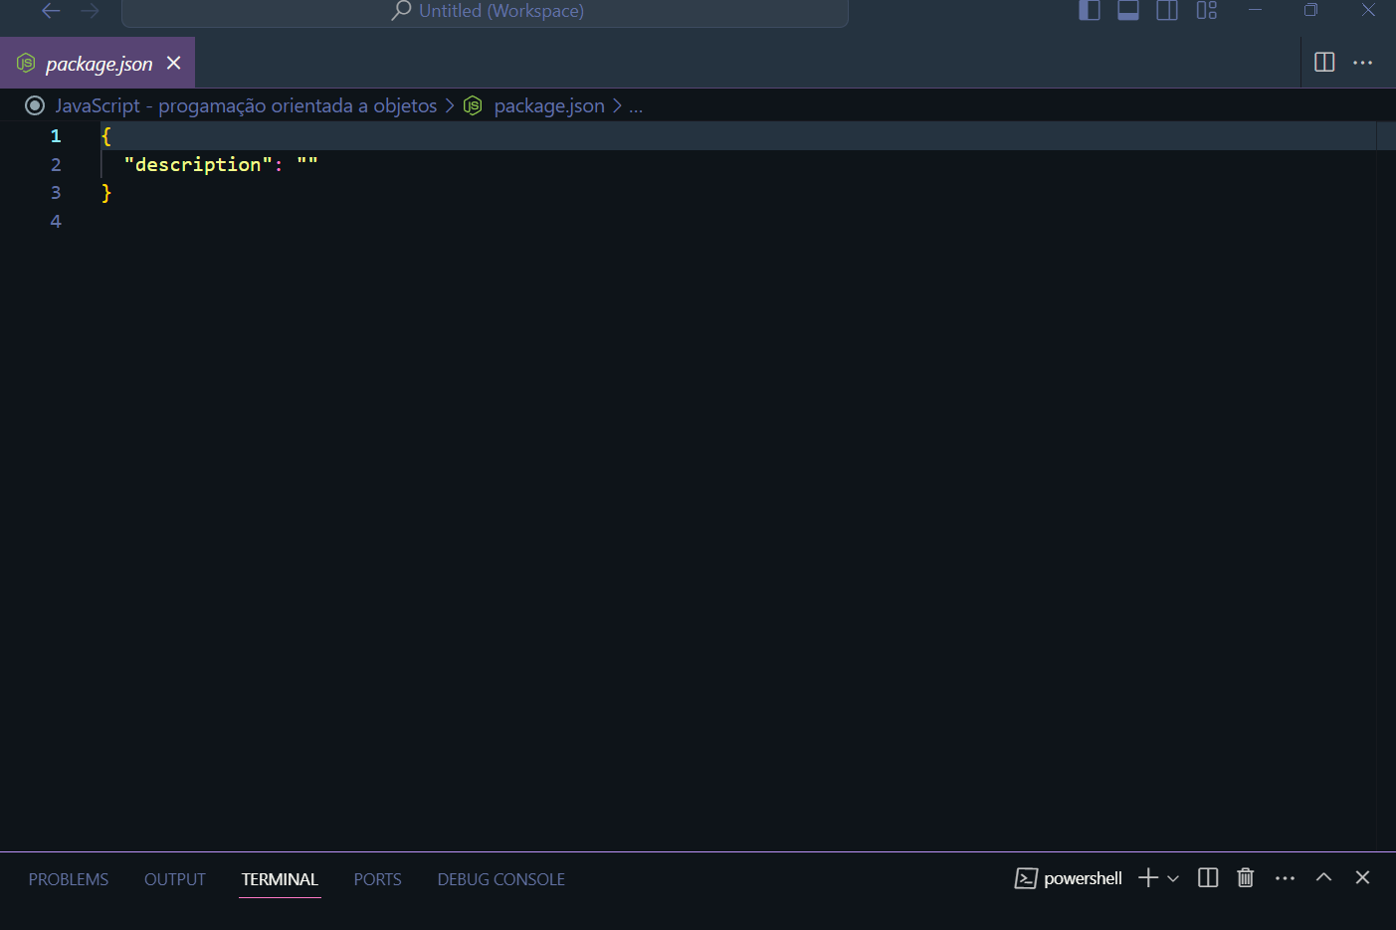
Task: Select line number 2 in the gutter
Action: (56, 165)
